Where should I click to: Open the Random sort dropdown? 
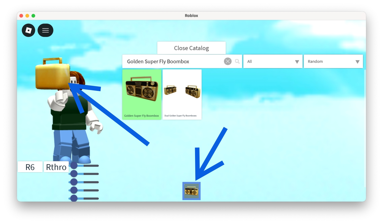point(333,61)
